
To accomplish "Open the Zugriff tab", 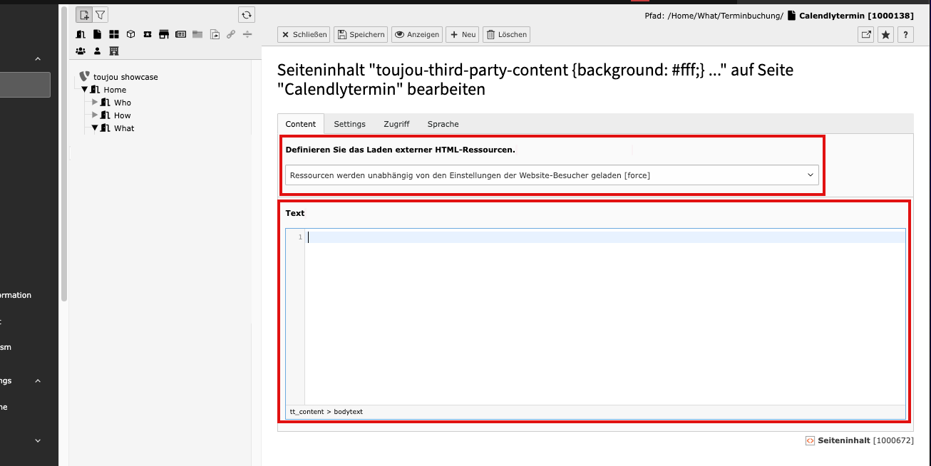I will tap(396, 124).
